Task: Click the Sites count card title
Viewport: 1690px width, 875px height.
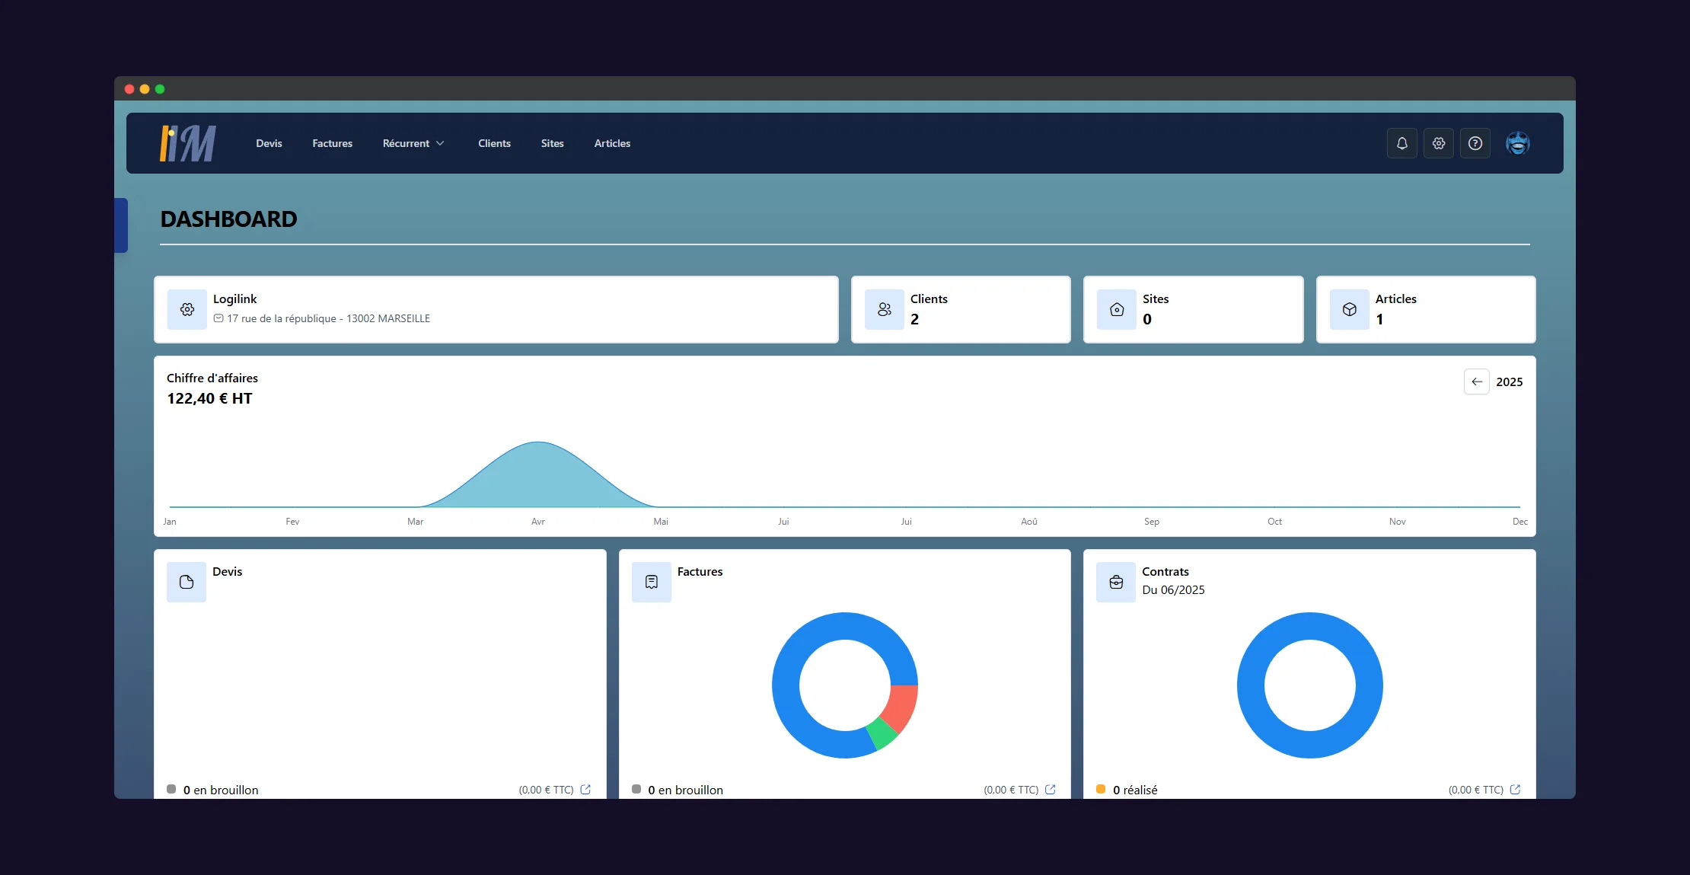Action: point(1156,299)
